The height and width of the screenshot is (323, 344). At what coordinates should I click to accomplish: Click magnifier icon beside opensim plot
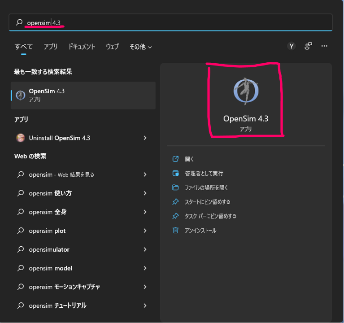(21, 231)
